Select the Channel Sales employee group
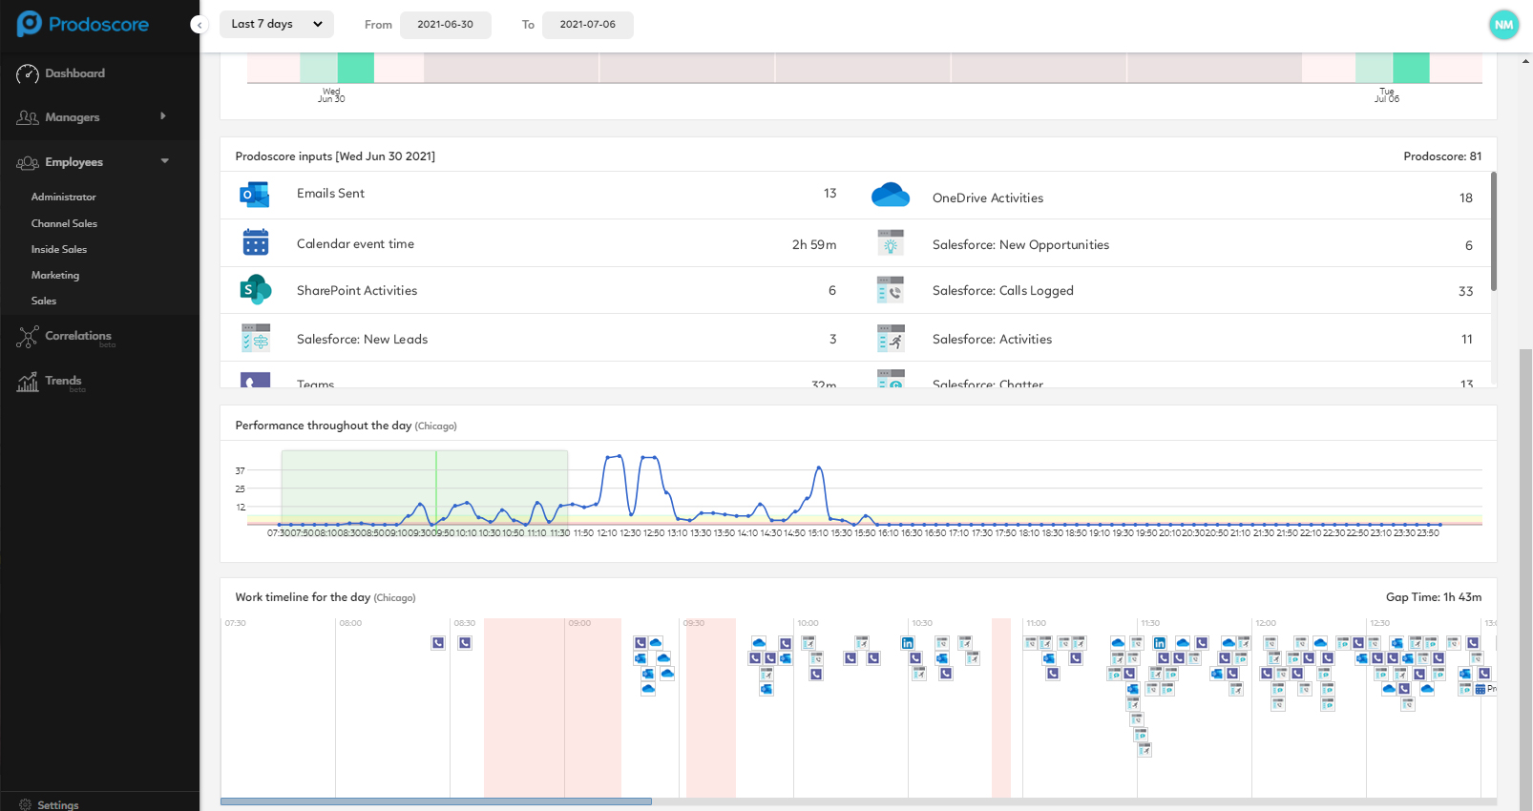1533x811 pixels. pos(64,223)
